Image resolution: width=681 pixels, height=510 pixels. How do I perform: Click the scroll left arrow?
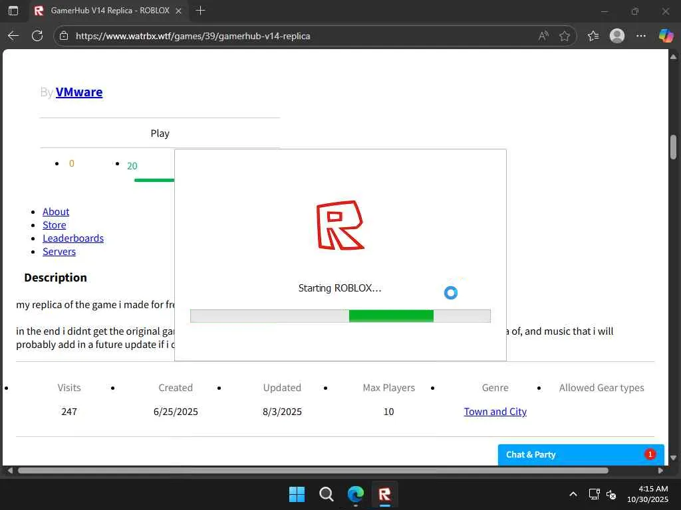click(x=9, y=471)
